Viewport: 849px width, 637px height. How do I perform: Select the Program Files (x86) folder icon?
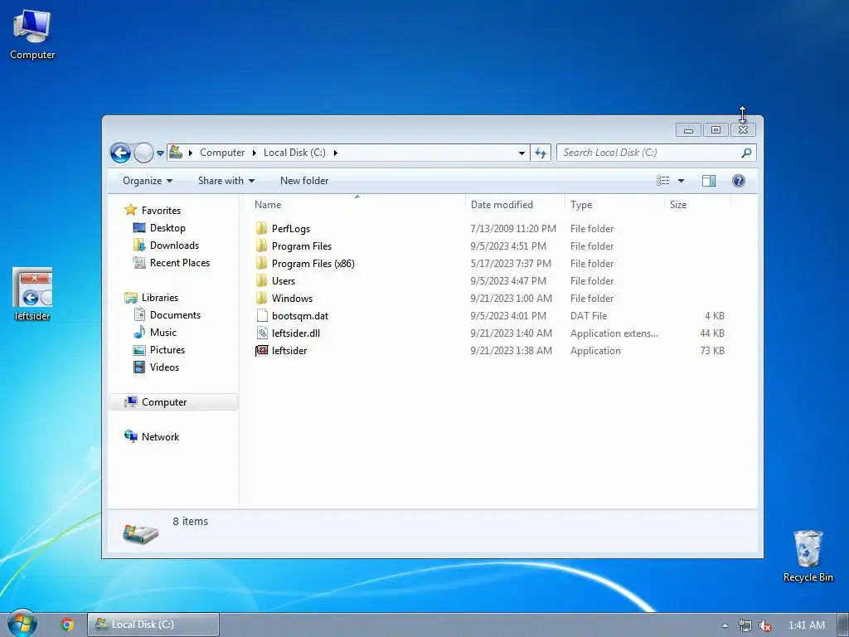(x=261, y=263)
